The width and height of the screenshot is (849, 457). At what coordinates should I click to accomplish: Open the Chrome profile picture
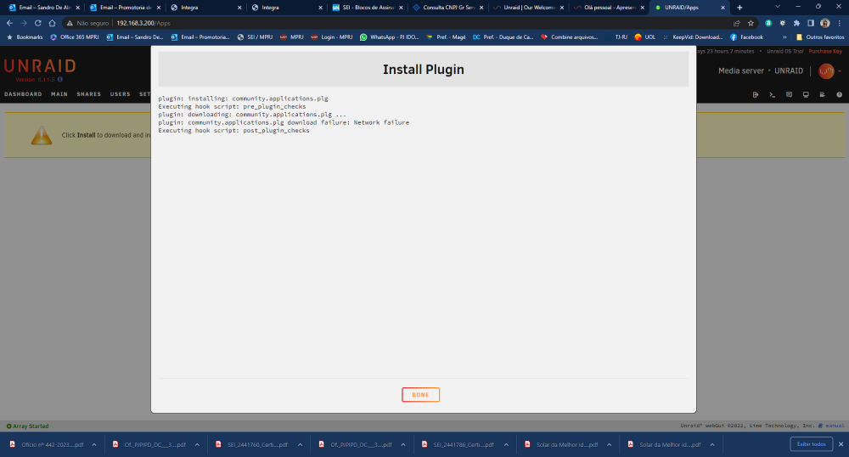click(825, 23)
